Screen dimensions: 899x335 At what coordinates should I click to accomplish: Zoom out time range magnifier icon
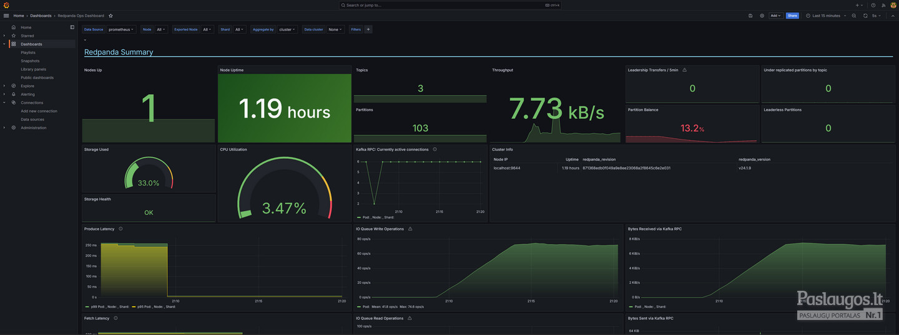853,16
